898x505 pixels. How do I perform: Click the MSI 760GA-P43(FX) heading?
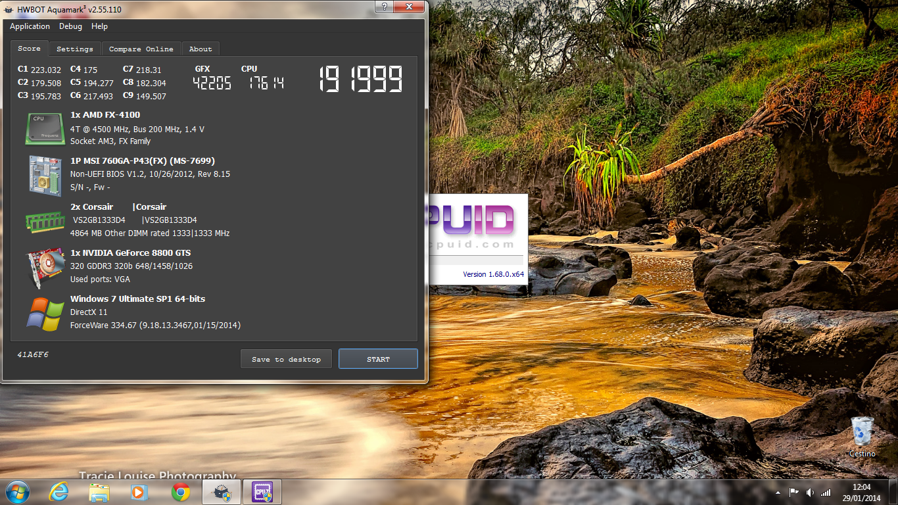(x=143, y=161)
